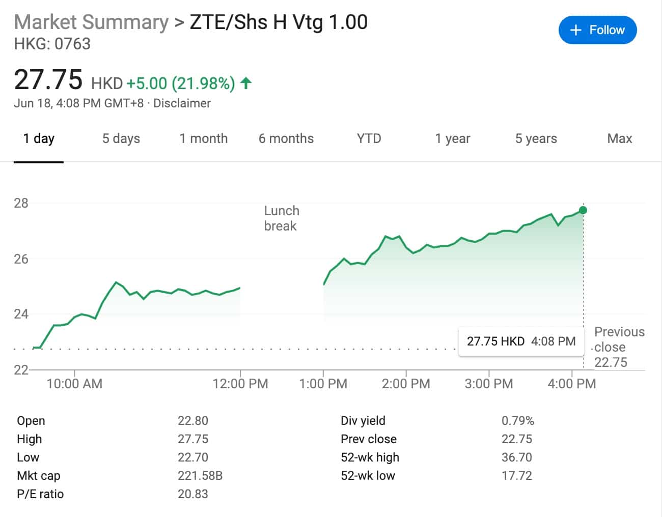Switch to the 5 days chart view

tap(121, 138)
